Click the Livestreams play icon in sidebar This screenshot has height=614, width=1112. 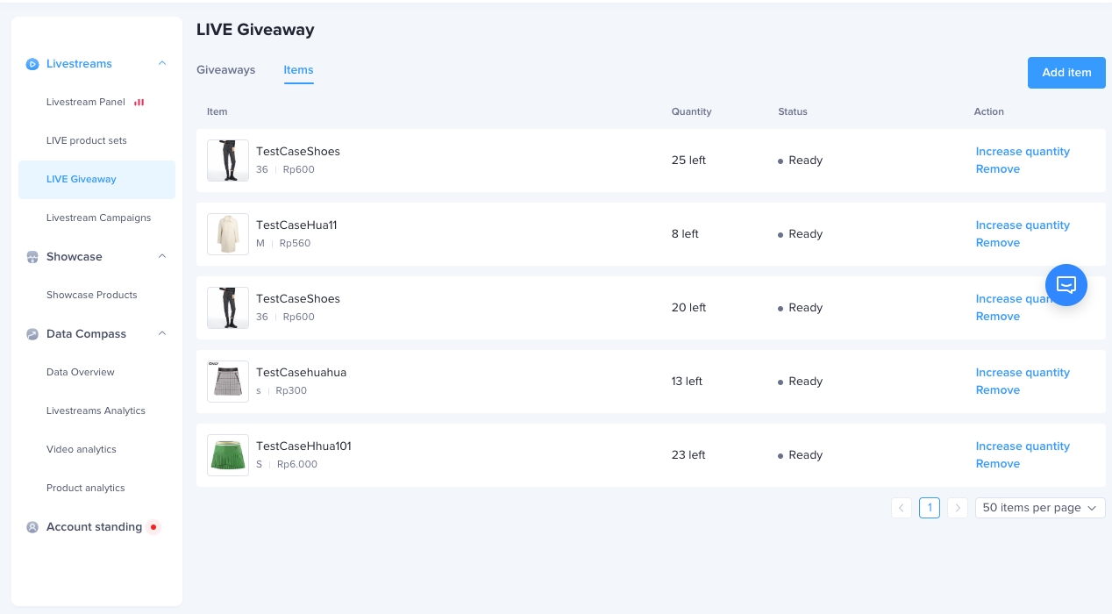(32, 64)
